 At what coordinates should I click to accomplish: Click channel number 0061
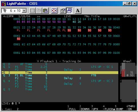point(17,44)
